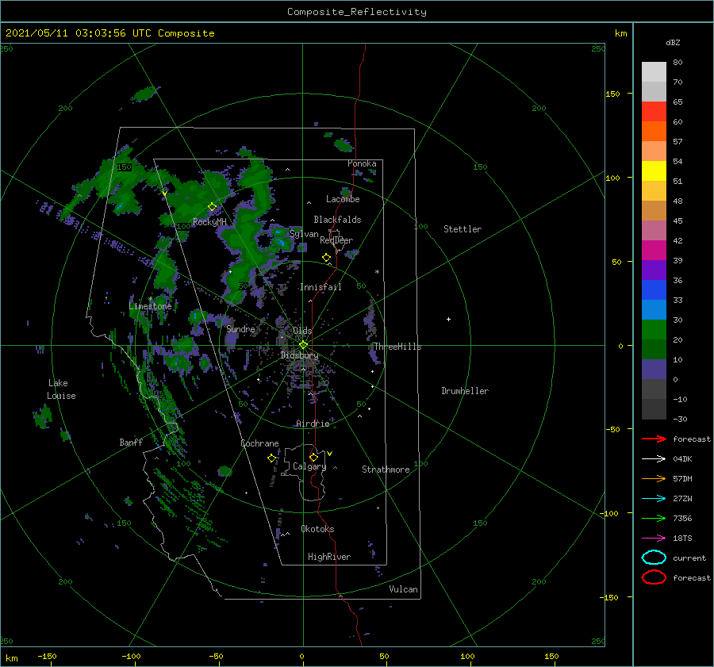
Task: Click the Olds label
Action: 302,331
